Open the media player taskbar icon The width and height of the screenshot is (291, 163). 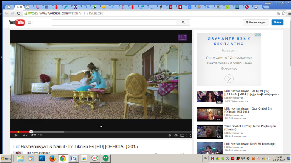[x=31, y=158]
